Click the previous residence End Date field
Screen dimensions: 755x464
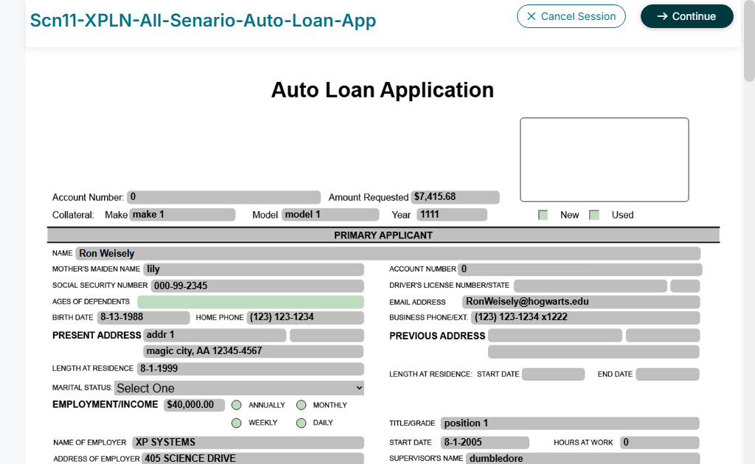667,375
